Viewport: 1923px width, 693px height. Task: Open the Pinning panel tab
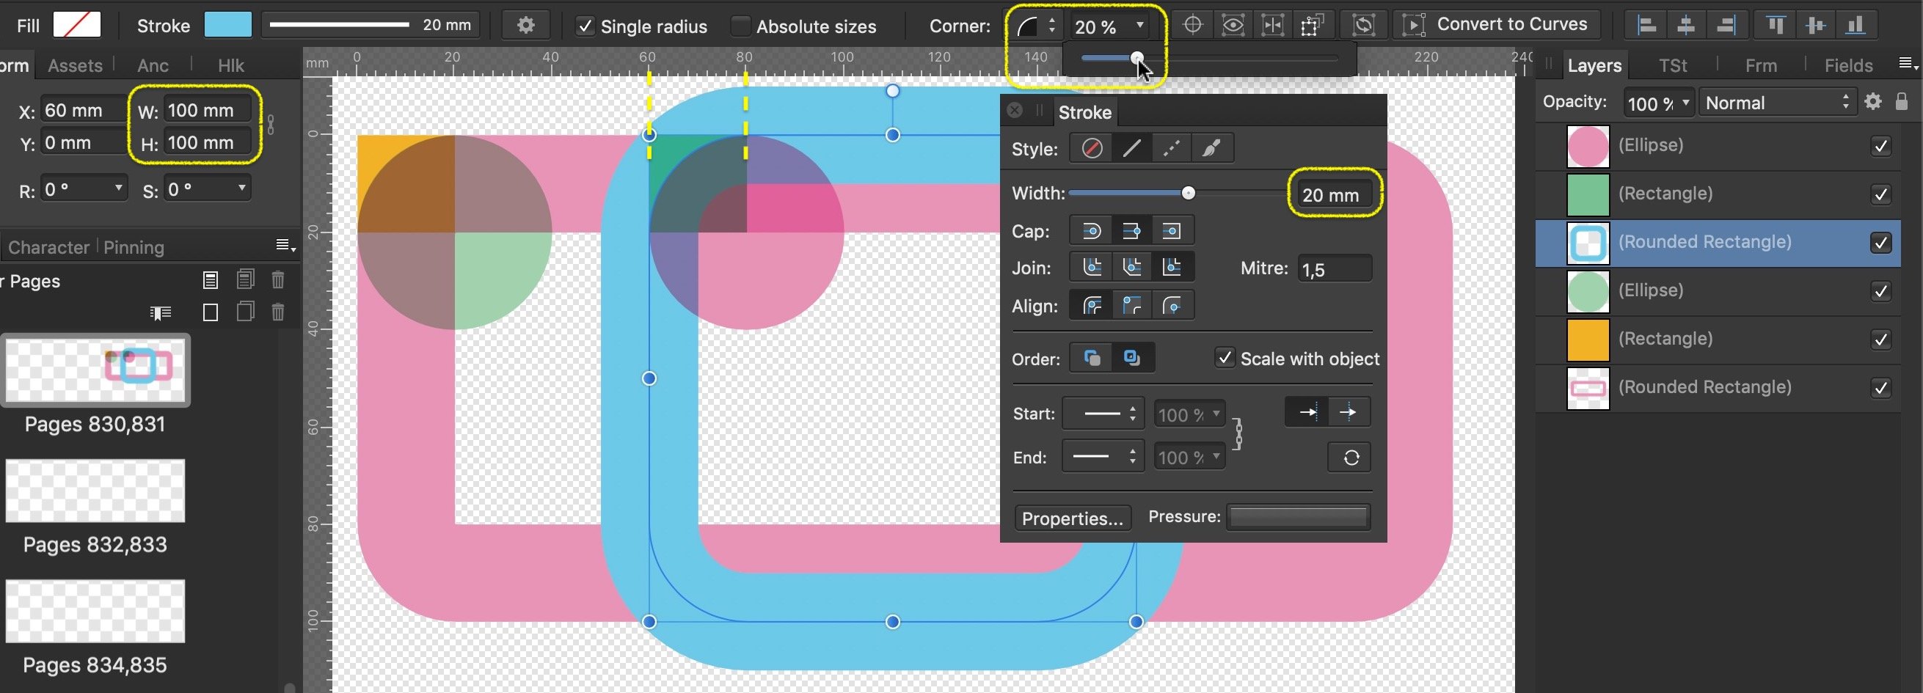[134, 247]
